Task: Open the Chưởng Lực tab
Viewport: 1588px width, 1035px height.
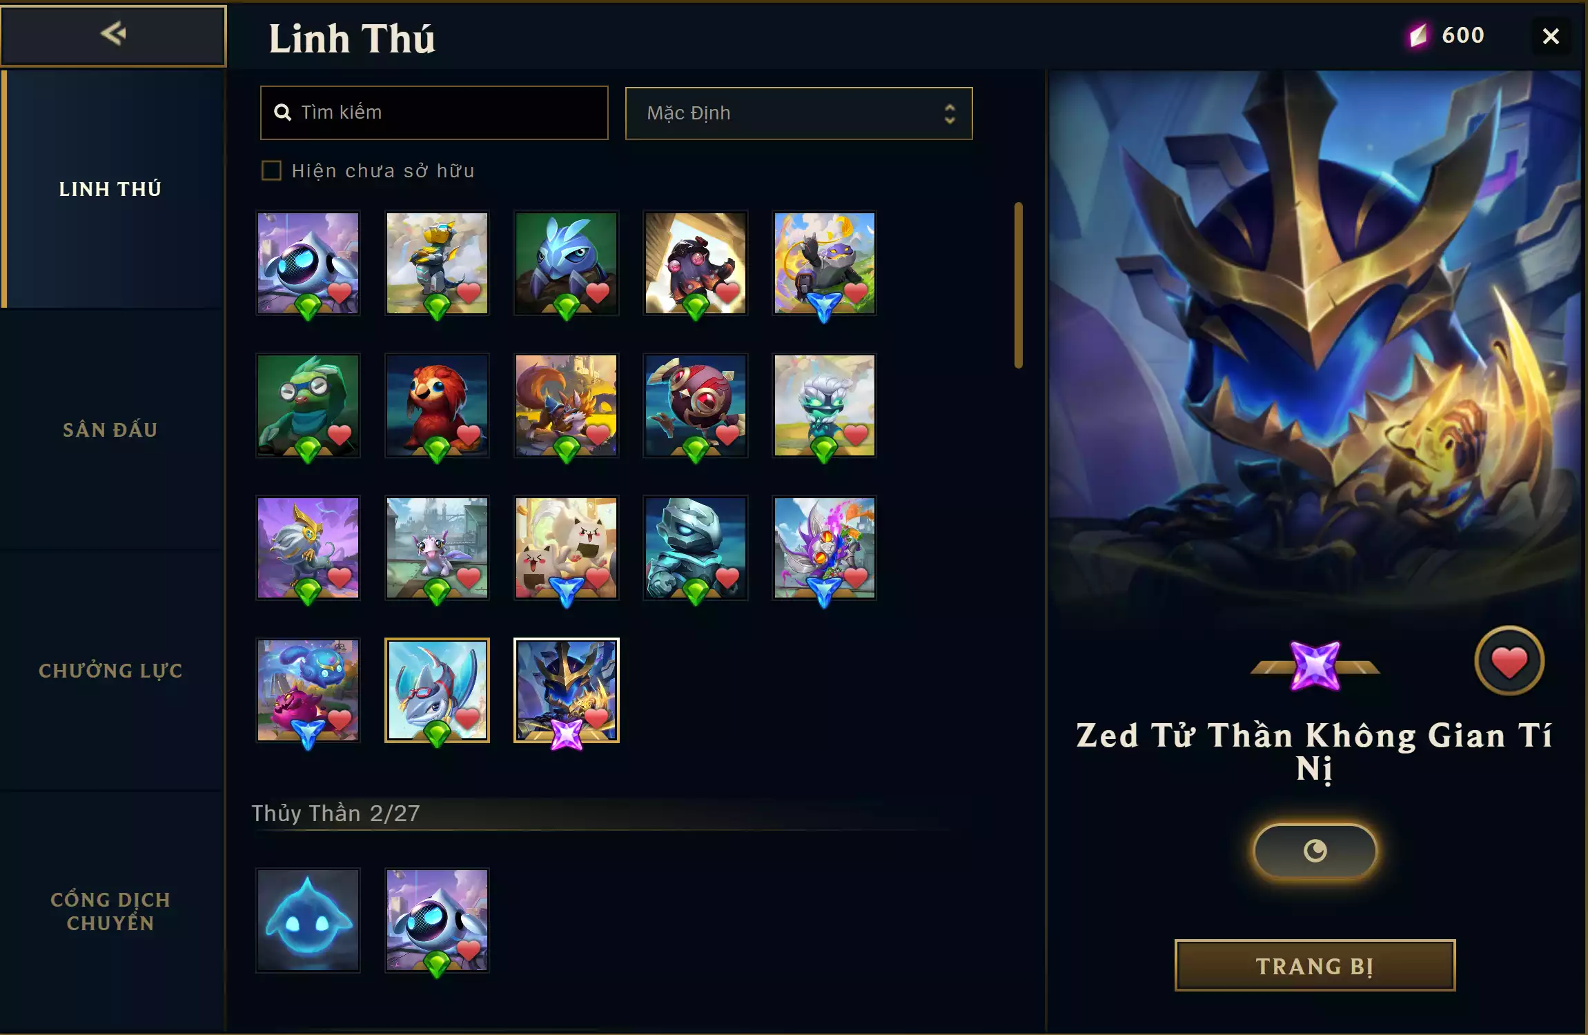Action: [x=110, y=671]
